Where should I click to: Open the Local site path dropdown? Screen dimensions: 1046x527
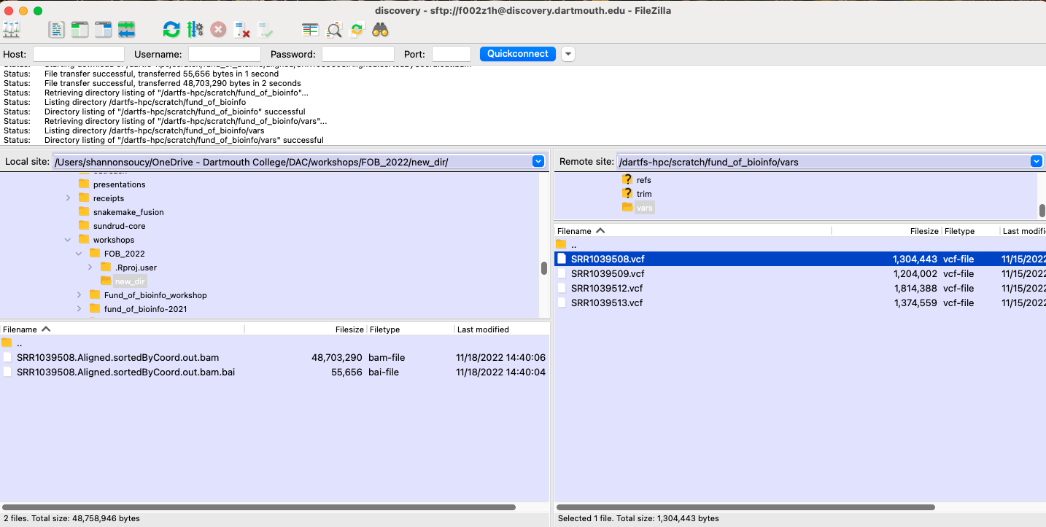538,162
